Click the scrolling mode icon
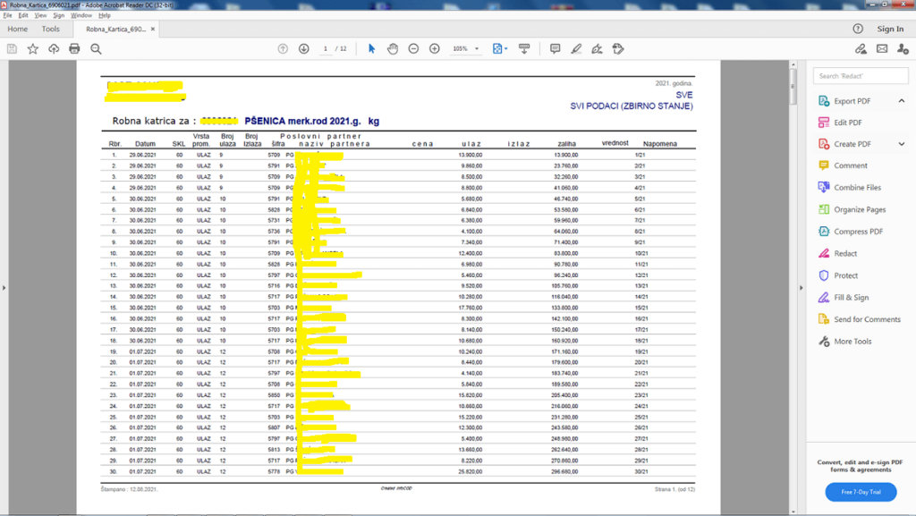This screenshot has height=516, width=916. click(524, 49)
